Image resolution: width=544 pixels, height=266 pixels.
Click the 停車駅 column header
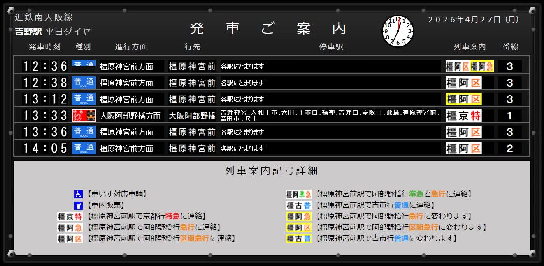point(331,47)
